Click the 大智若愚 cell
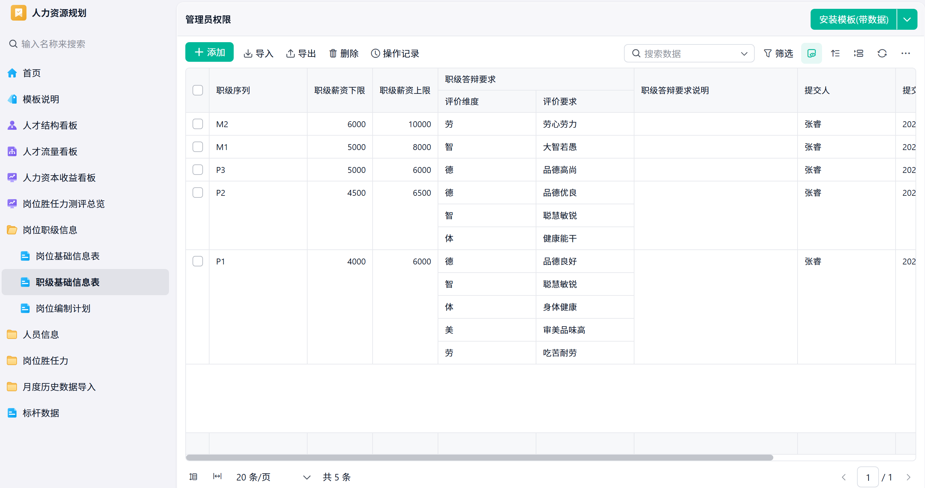Viewport: 925px width, 488px height. (x=585, y=147)
